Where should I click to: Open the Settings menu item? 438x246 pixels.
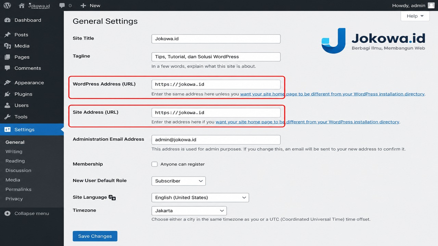(32, 129)
